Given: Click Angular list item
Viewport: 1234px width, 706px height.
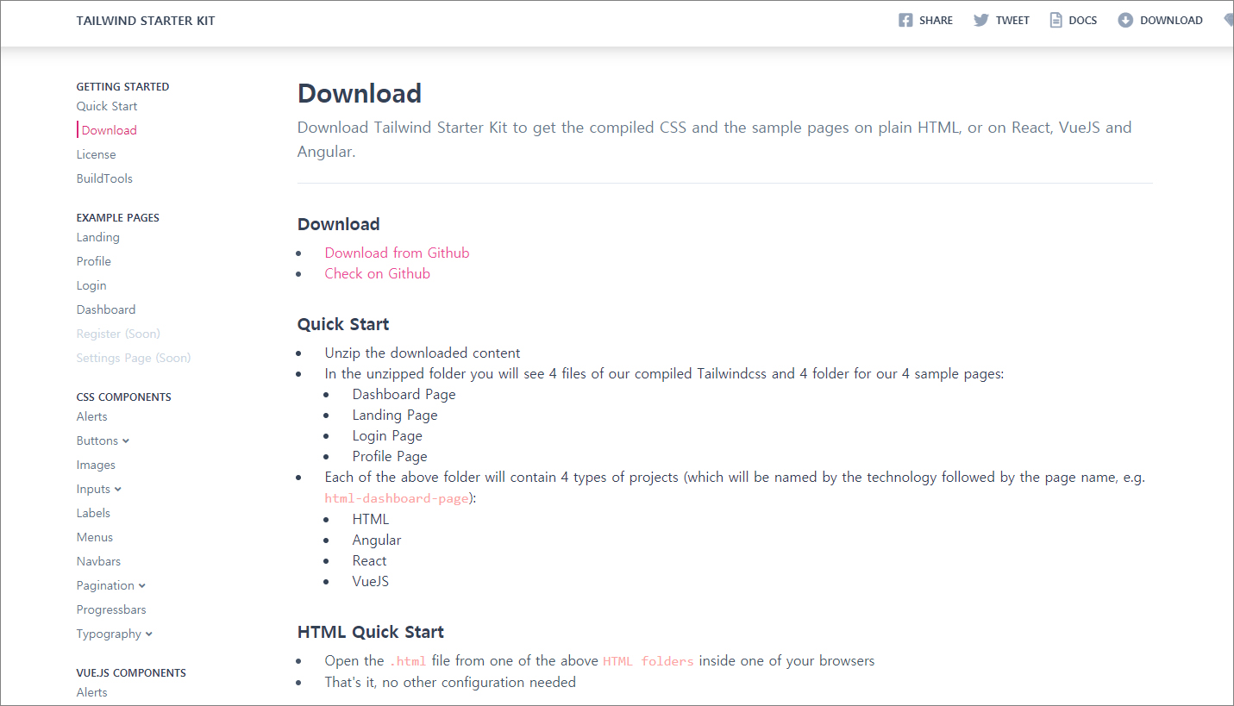Looking at the screenshot, I should pos(377,540).
